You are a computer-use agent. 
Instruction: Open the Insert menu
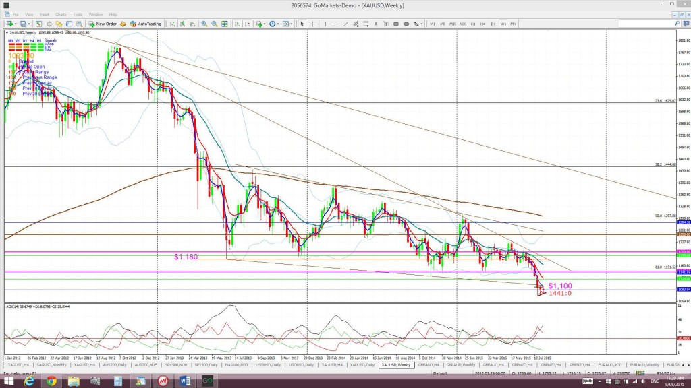coord(44,15)
